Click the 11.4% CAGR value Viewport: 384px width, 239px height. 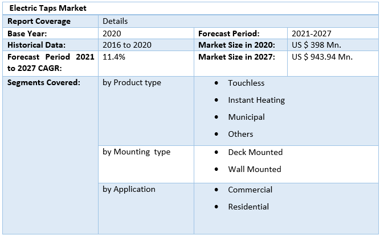pyautogui.click(x=114, y=57)
